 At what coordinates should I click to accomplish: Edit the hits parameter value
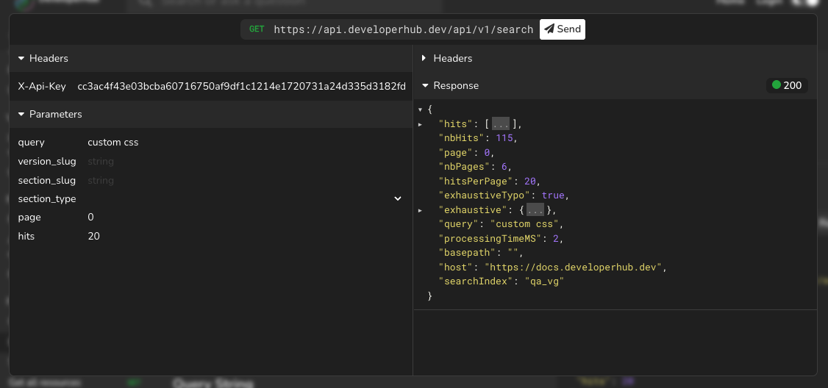coord(243,236)
